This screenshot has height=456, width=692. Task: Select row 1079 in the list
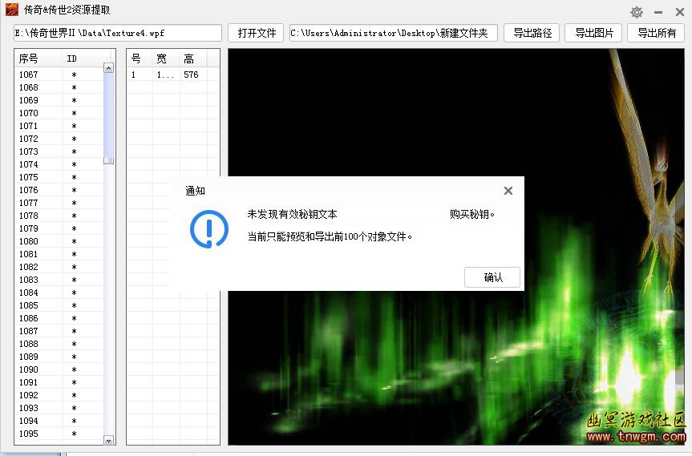[59, 228]
